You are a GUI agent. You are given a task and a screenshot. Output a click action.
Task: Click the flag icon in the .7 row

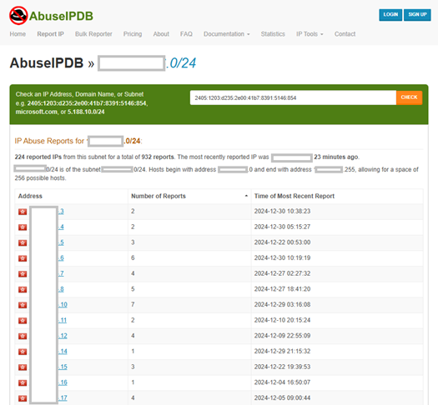[23, 274]
